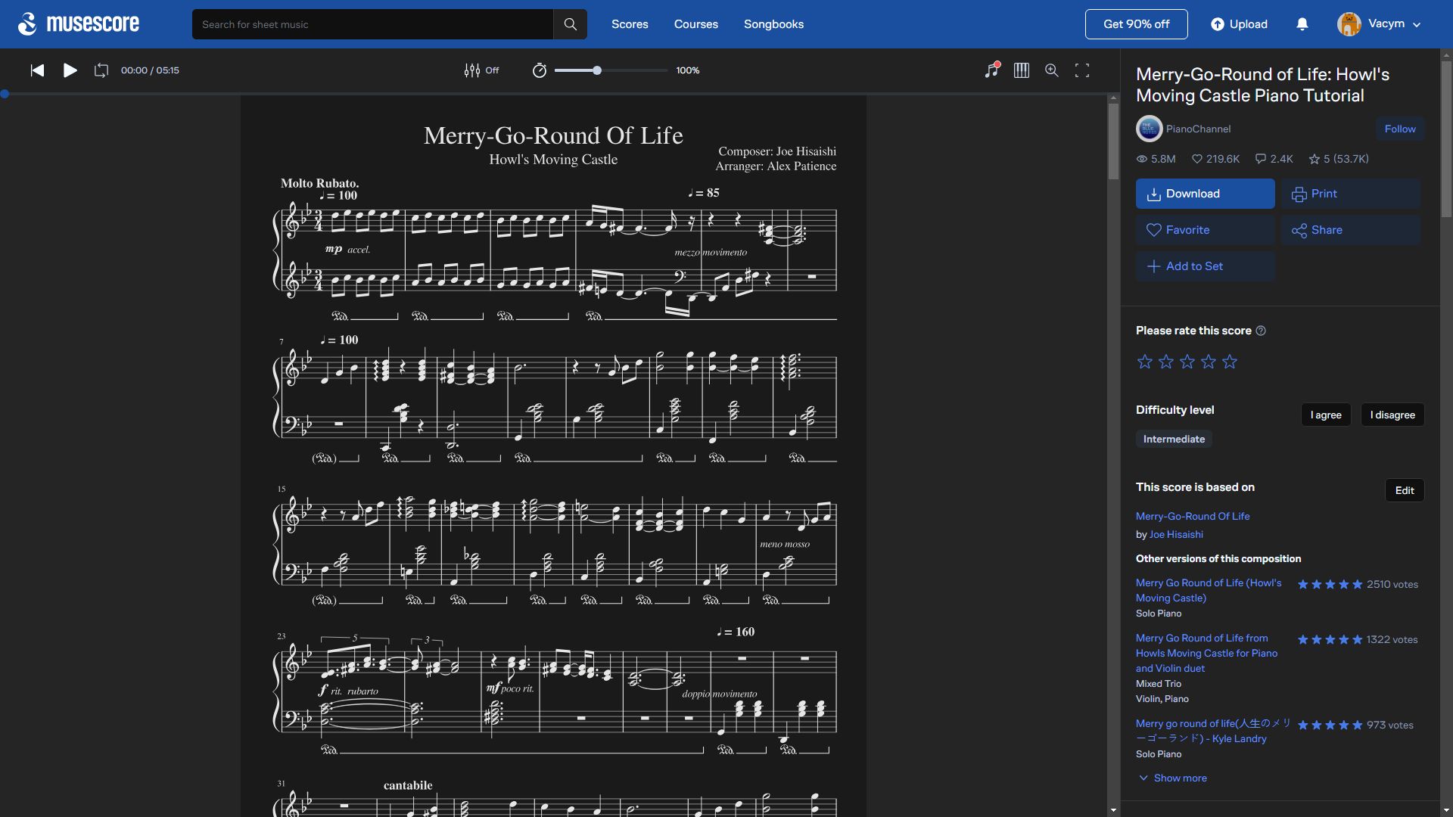Open the instruments note icon
This screenshot has width=1453, height=817.
[992, 70]
